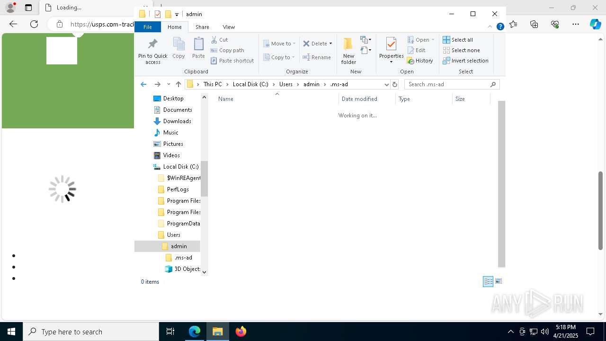Click Rename in Organize group
Image resolution: width=606 pixels, height=341 pixels.
click(317, 57)
